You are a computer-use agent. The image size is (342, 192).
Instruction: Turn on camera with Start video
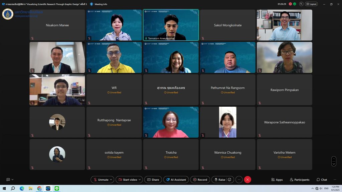click(x=127, y=180)
